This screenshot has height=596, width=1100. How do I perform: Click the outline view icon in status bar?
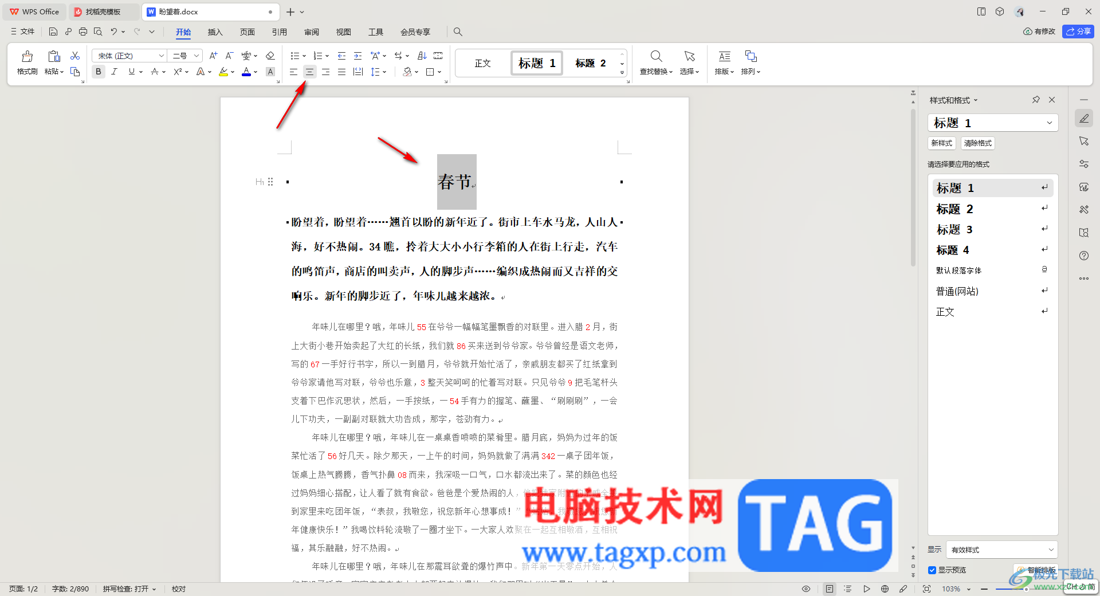click(848, 589)
